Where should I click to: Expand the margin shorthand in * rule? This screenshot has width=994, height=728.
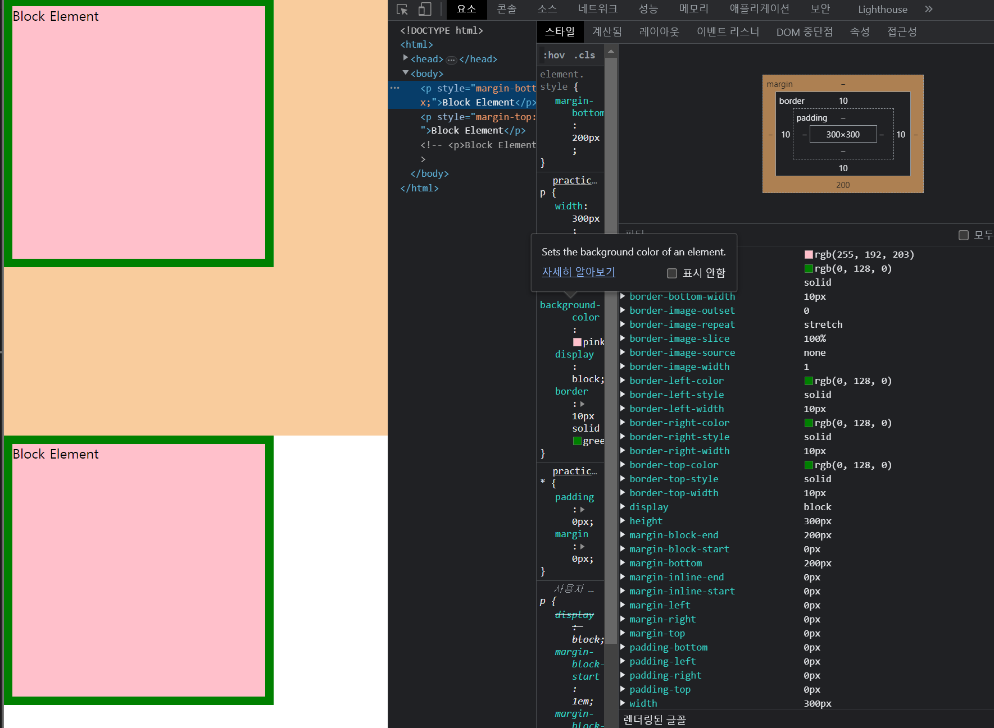point(583,547)
